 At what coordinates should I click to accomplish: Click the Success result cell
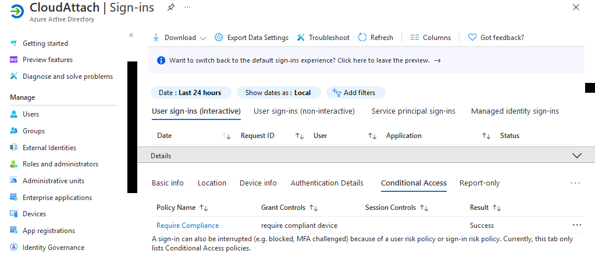[482, 226]
